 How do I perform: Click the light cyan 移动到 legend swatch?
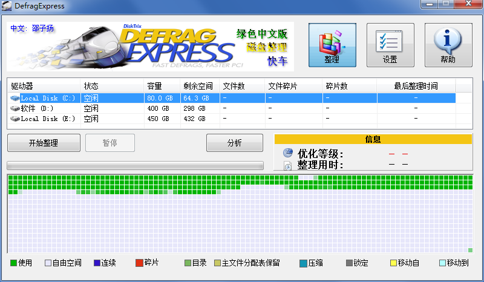pos(442,263)
